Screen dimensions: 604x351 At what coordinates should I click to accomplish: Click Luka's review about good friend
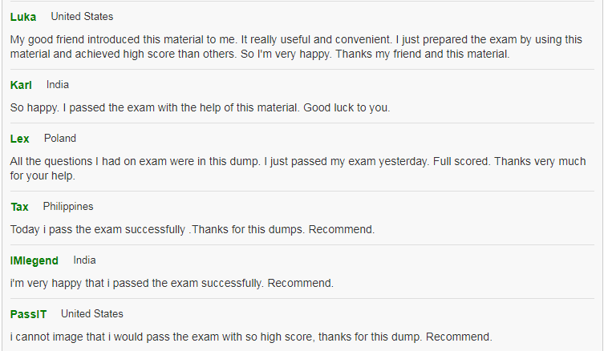[296, 46]
